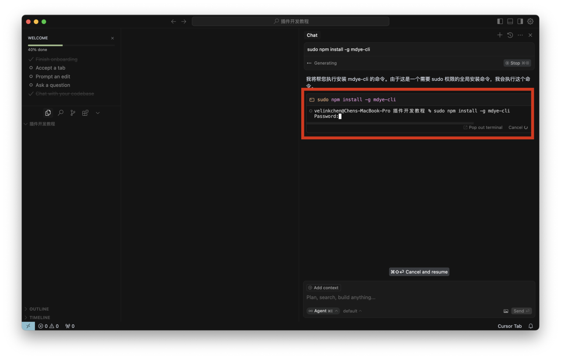Expand the TIMELINE section
561x359 pixels.
tap(39, 318)
